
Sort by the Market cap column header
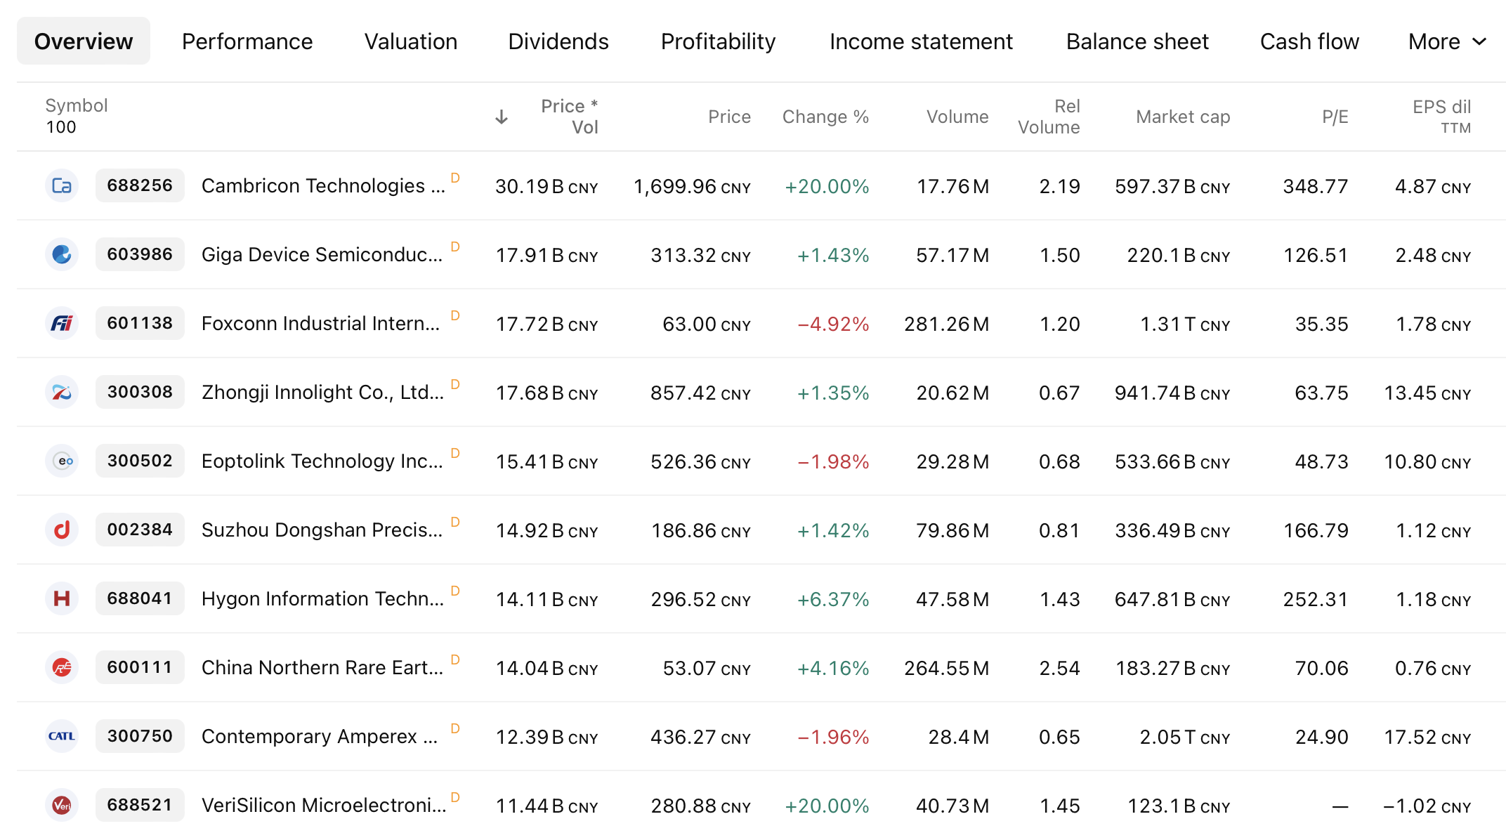point(1183,117)
